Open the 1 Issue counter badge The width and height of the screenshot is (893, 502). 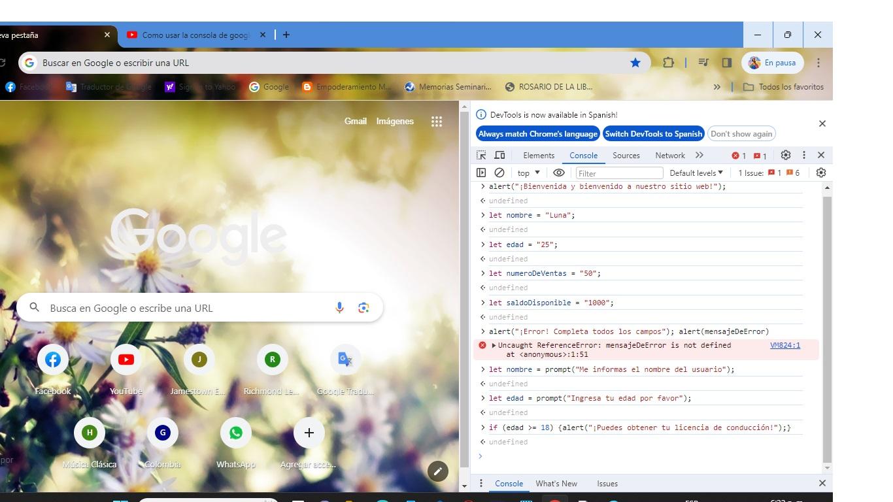tap(769, 173)
